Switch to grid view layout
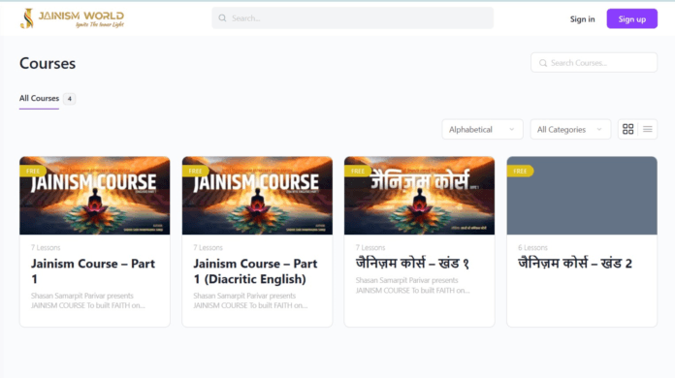 (x=628, y=129)
